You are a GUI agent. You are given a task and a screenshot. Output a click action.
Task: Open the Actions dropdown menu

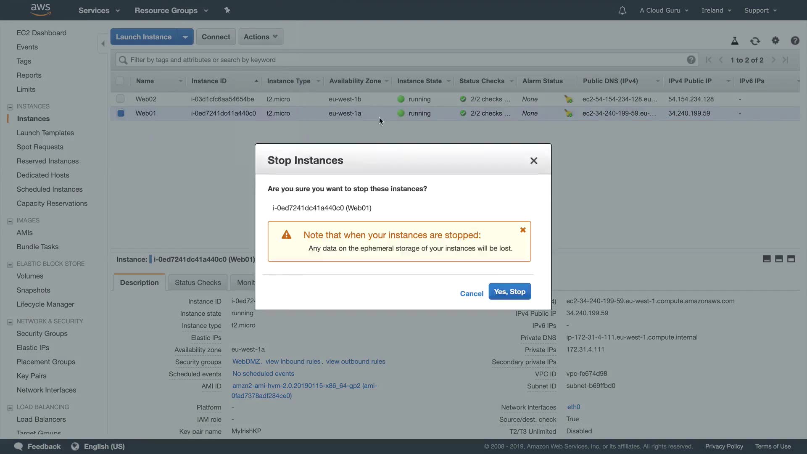261,37
